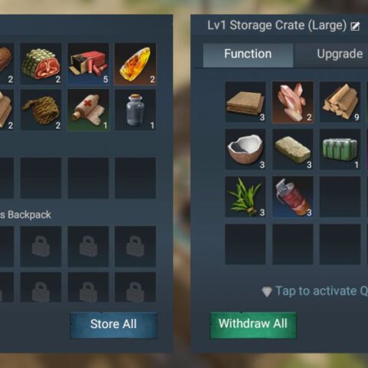Select the raw meat item in inventory
Viewport: 368px width, 368px height.
click(x=41, y=64)
